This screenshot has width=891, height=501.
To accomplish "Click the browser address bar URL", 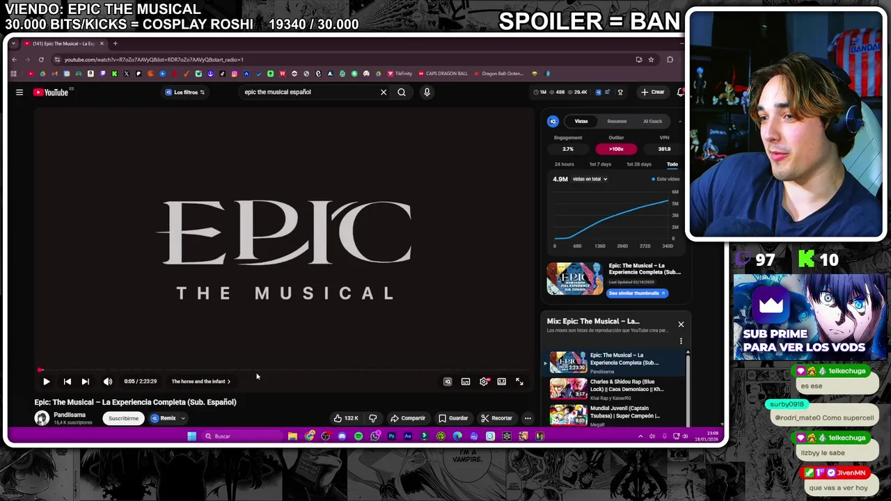I will (154, 60).
